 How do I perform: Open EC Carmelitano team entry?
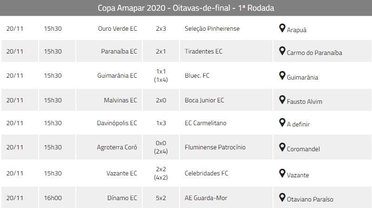206,123
